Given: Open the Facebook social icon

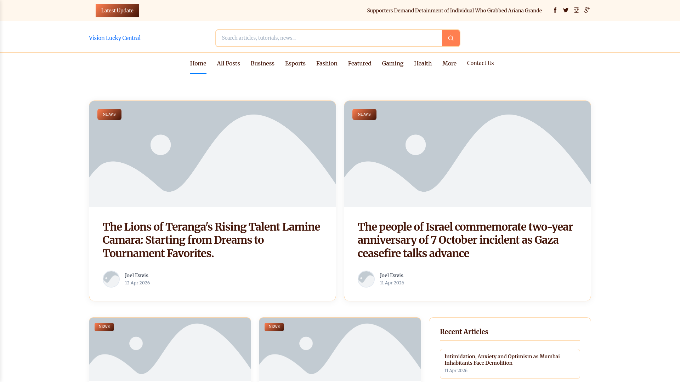Looking at the screenshot, I should (x=555, y=10).
